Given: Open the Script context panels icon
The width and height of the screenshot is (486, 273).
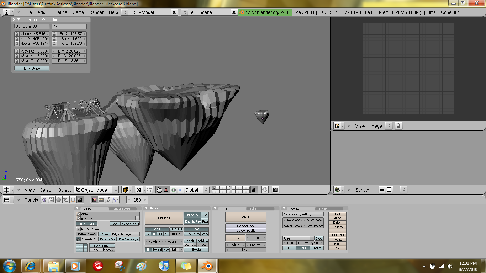Looking at the screenshot, I should pos(52,200).
